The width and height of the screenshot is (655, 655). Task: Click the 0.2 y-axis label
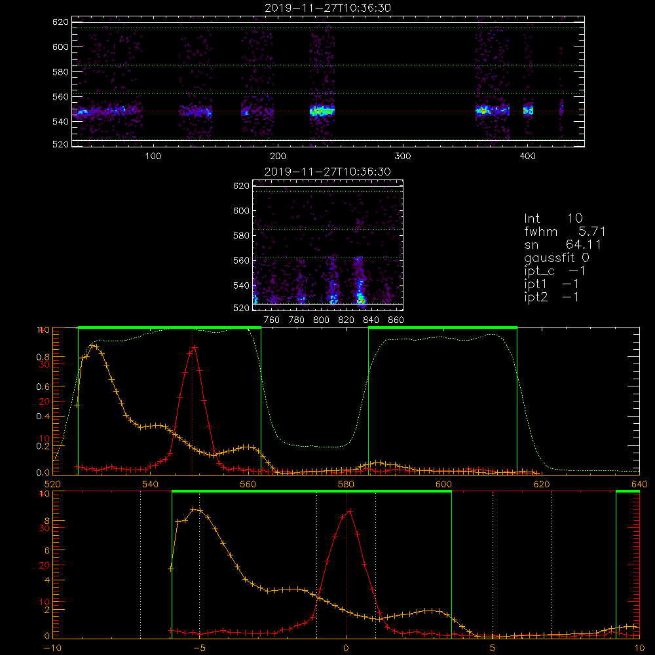point(43,446)
